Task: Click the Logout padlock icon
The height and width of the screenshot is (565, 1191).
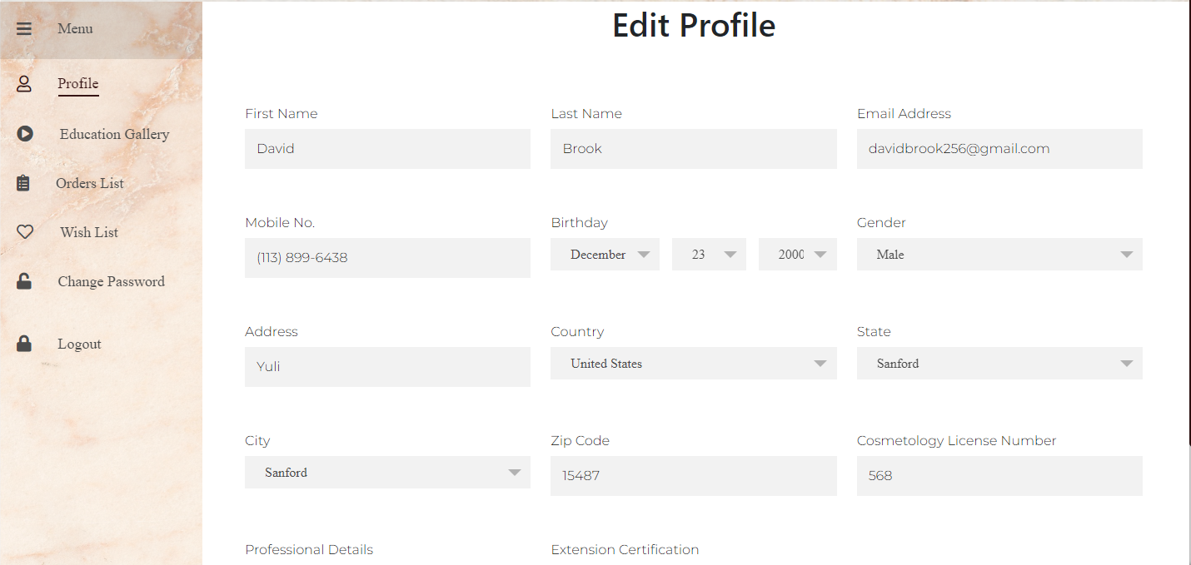Action: coord(24,344)
